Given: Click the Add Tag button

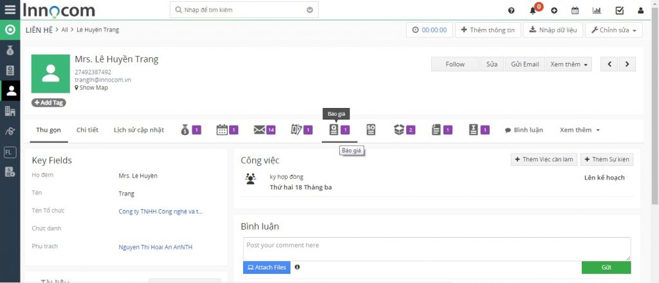Looking at the screenshot, I should [x=49, y=102].
